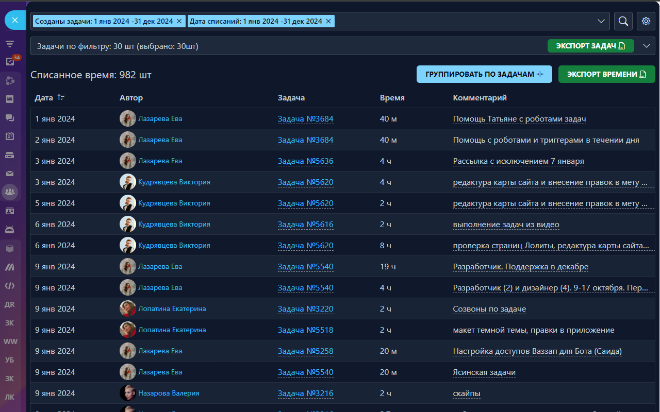Viewport: 660px width, 412px height.
Task: Open the robot icon in sidebar
Action: pos(10,229)
